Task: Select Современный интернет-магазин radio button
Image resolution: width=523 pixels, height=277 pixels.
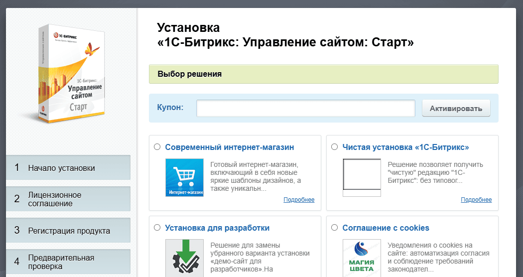Action: 157,147
